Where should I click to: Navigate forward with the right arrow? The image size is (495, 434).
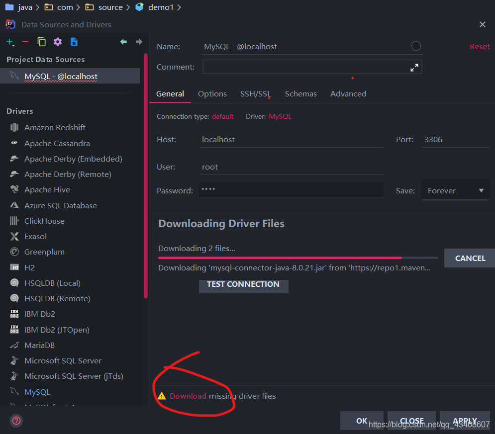pos(139,42)
